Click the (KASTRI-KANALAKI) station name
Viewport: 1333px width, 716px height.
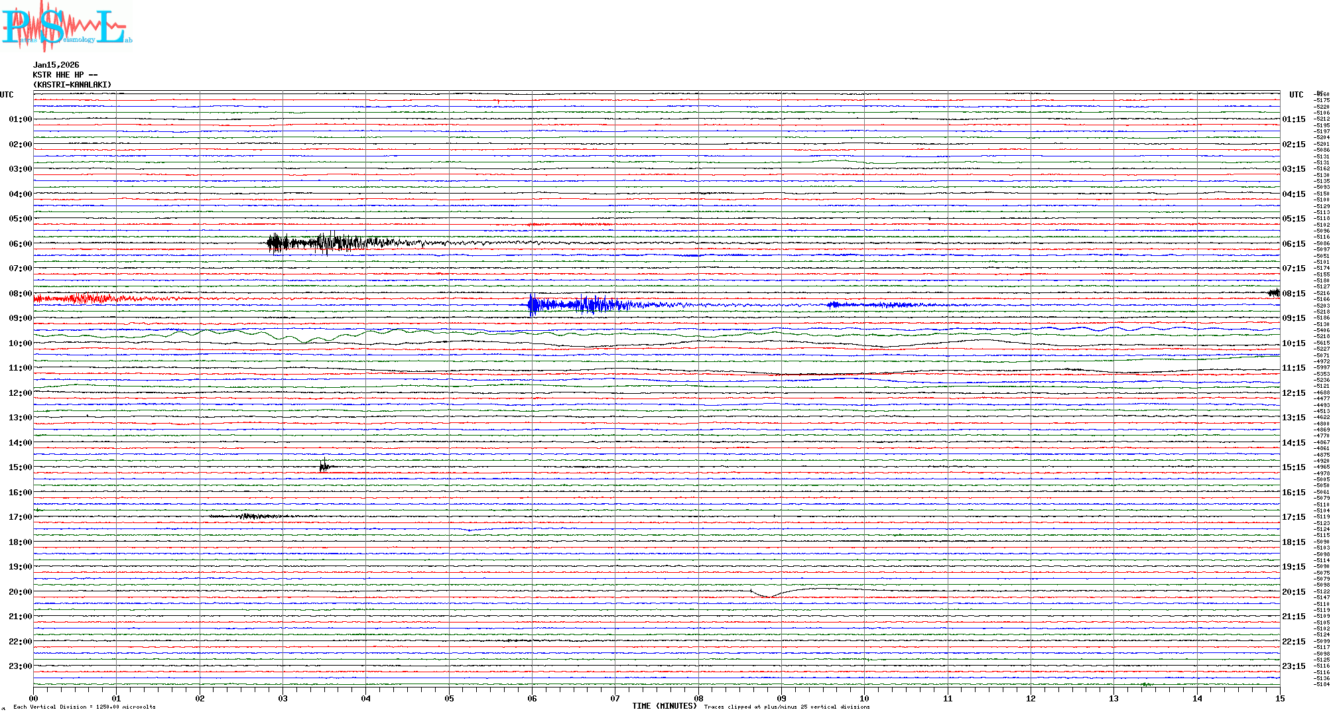point(72,85)
